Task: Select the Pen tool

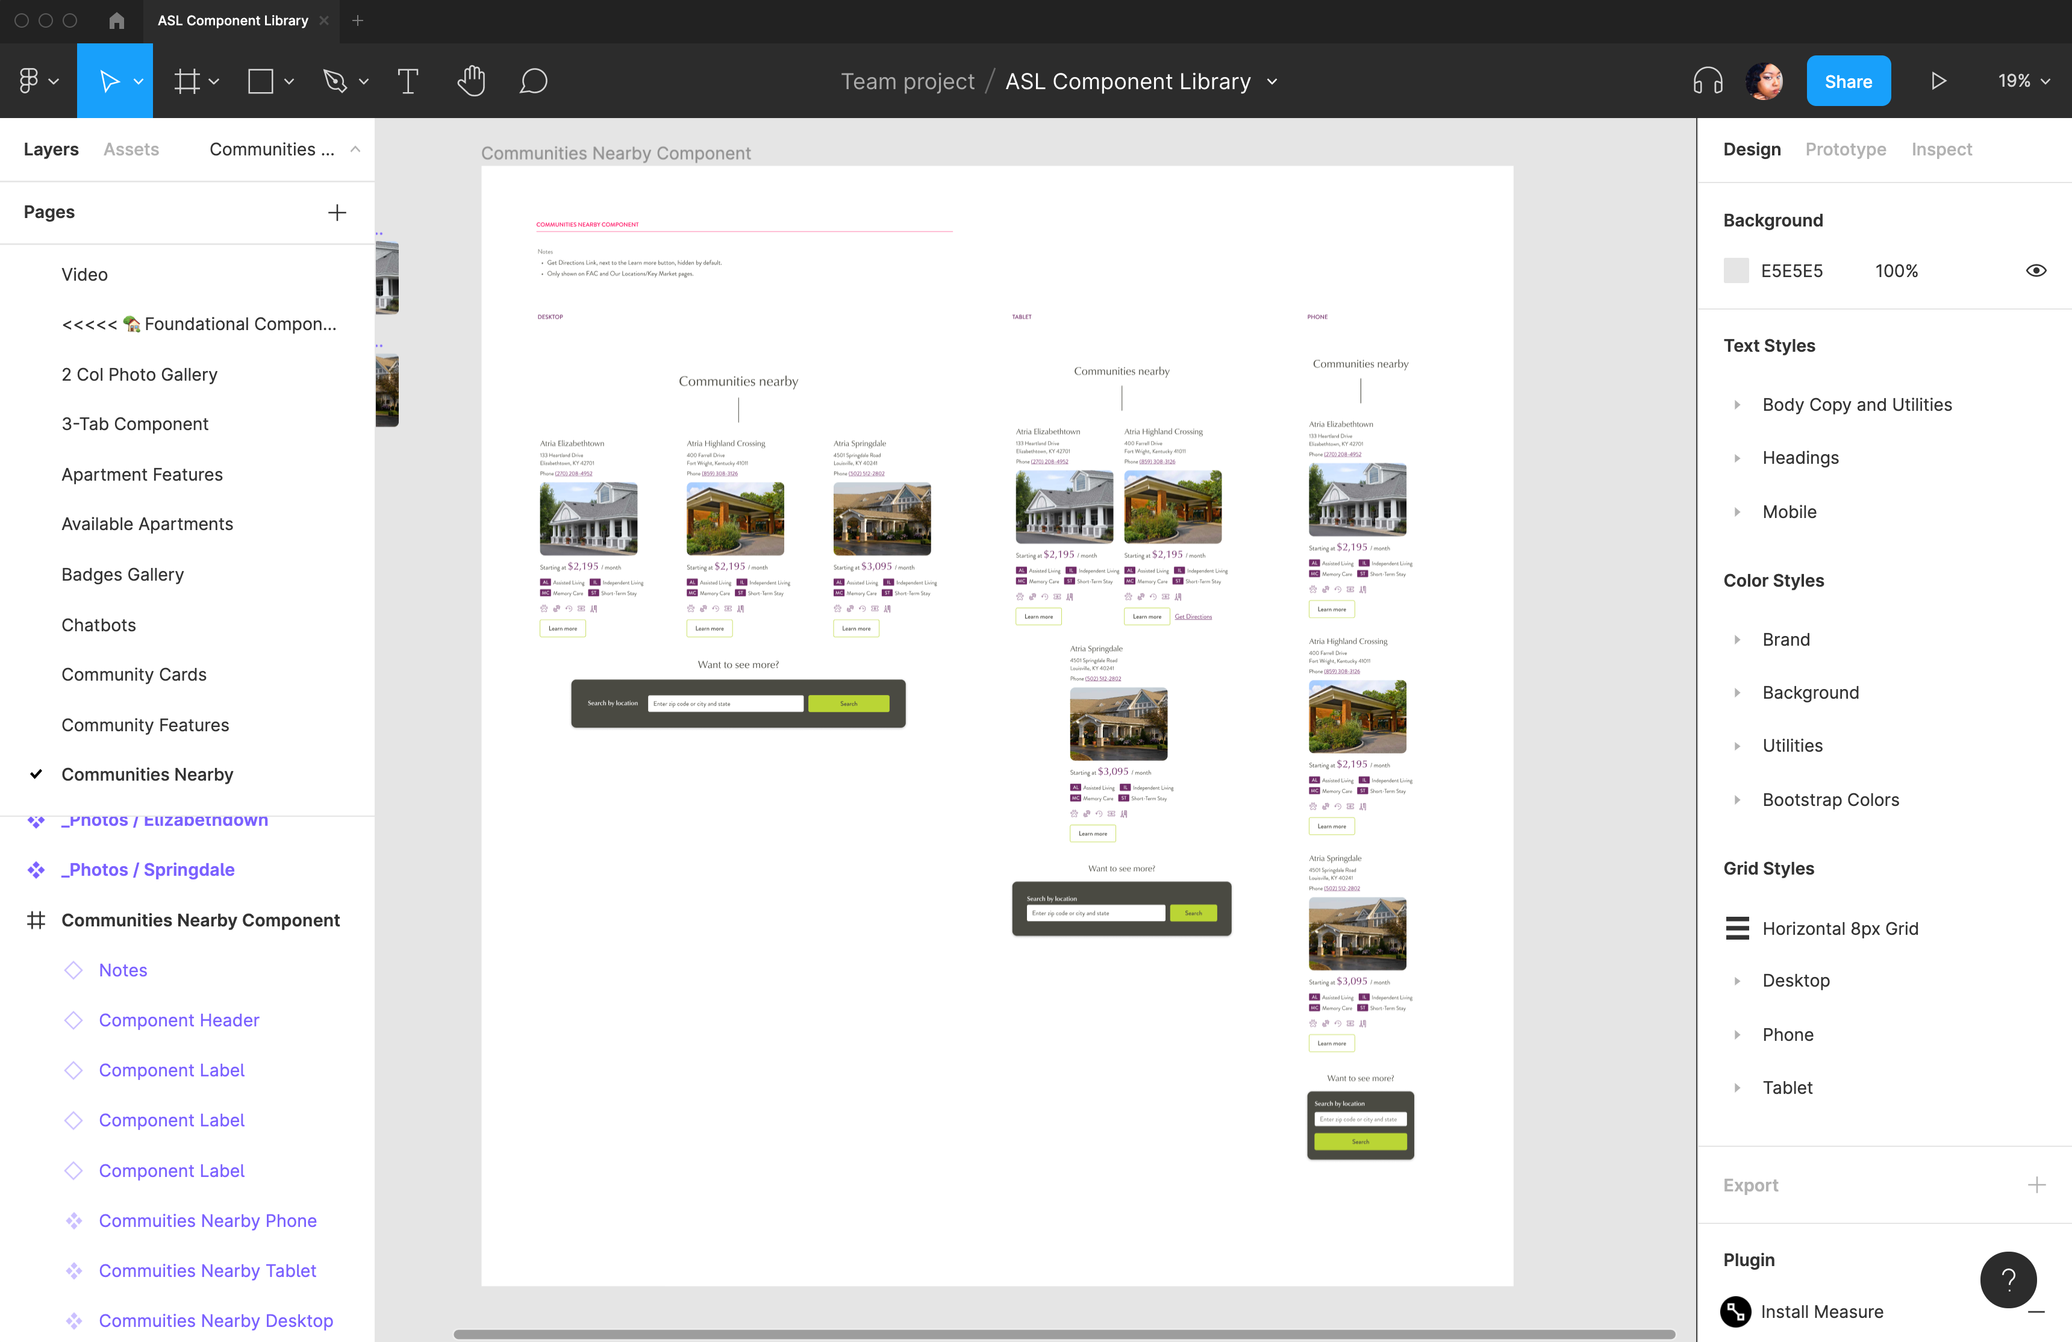Action: coord(335,81)
